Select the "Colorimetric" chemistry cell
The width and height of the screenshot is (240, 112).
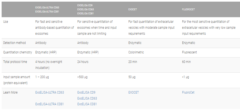(136, 52)
